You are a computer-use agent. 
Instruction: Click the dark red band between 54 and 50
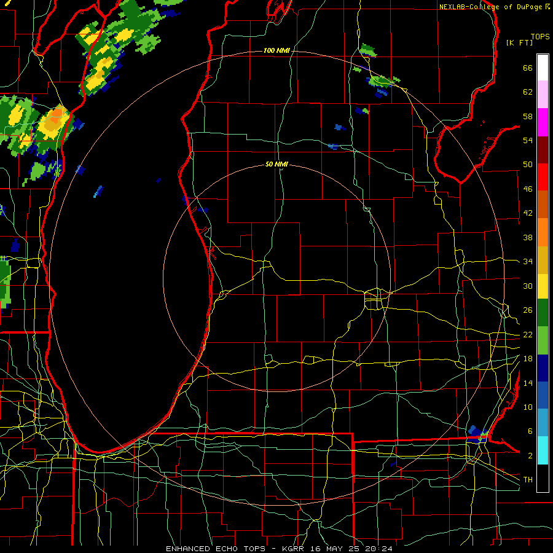point(543,150)
